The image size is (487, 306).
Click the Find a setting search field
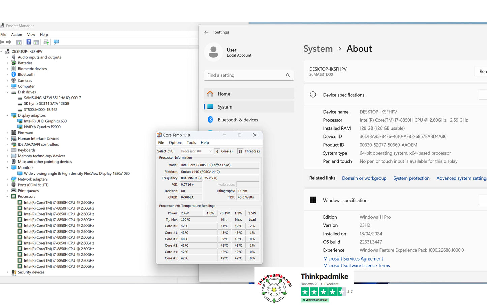click(x=249, y=75)
